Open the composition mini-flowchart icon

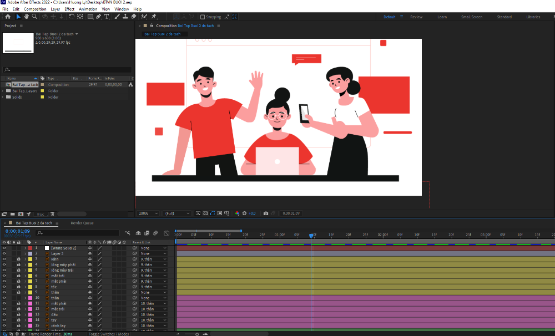pos(128,233)
